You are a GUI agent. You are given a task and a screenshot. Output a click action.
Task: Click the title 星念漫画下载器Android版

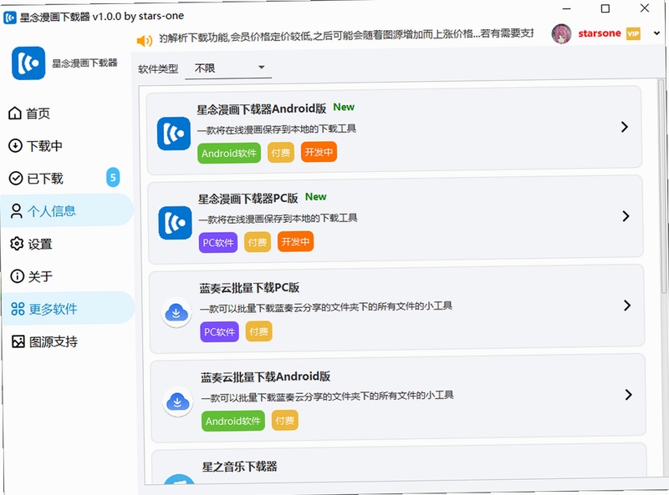pos(262,109)
